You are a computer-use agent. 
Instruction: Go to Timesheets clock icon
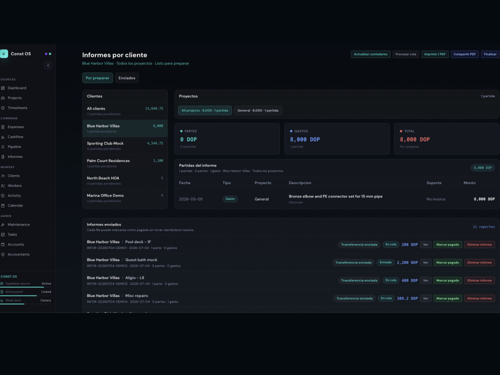[x=3, y=108]
